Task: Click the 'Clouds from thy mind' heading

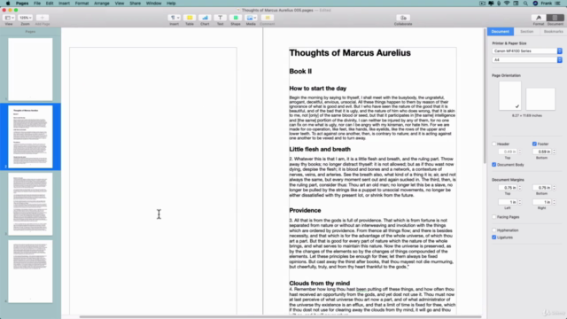Action: [319, 284]
